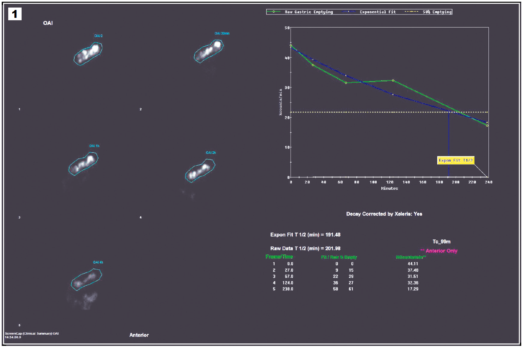Click the white figure number 1 box
Screen dimensions: 525x350
tap(15, 14)
